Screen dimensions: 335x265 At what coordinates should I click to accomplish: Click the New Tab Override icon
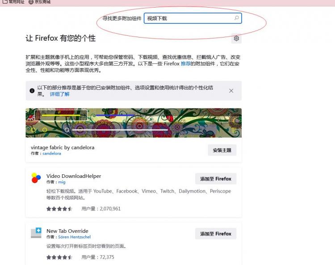click(36, 233)
